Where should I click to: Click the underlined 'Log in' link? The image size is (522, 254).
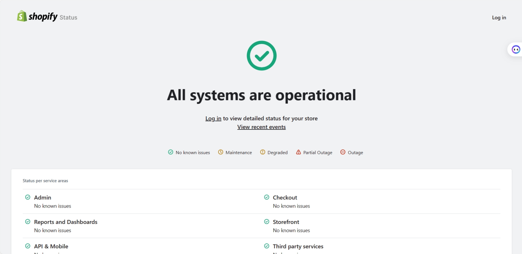coord(213,118)
